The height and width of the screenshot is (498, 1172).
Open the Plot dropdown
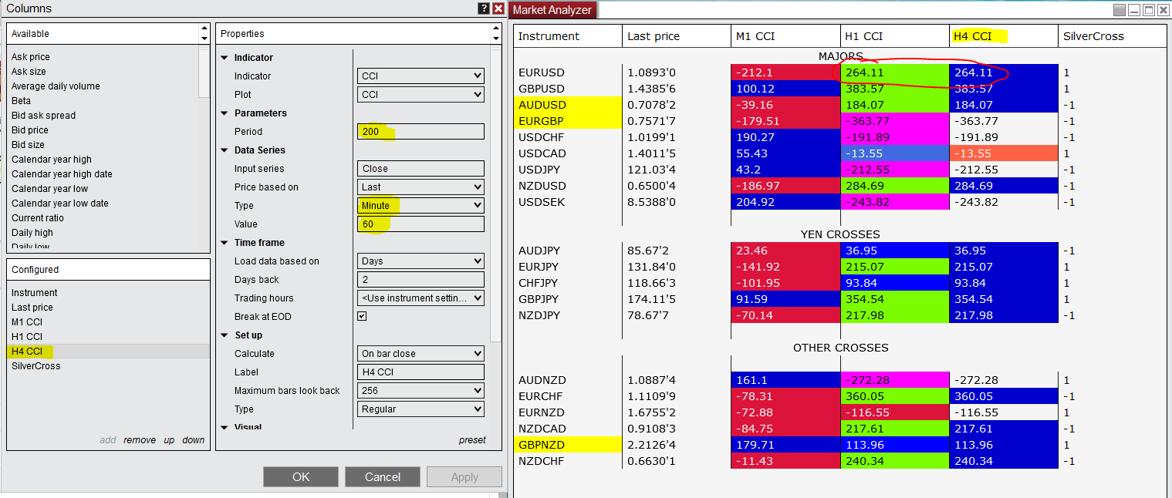(x=421, y=95)
